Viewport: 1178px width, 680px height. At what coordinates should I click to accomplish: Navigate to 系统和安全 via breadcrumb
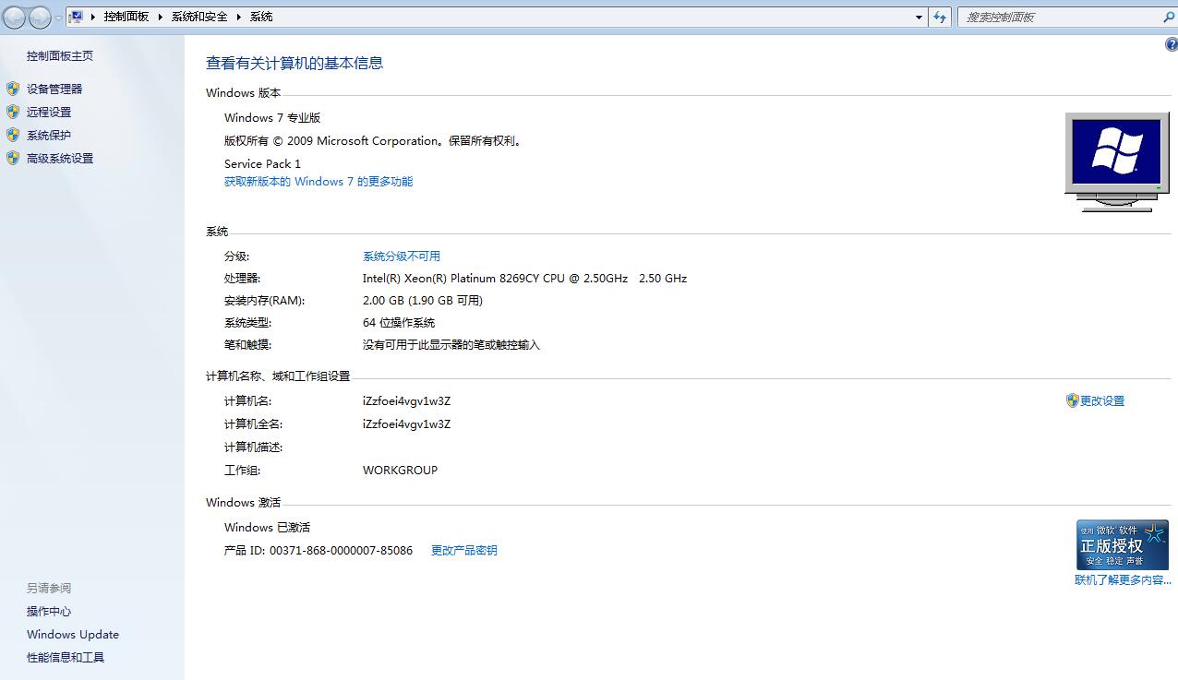(199, 16)
